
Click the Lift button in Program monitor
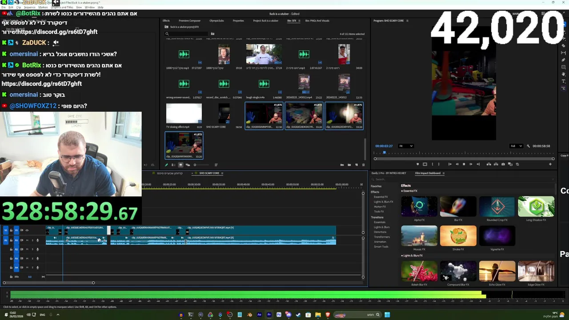pos(489,164)
